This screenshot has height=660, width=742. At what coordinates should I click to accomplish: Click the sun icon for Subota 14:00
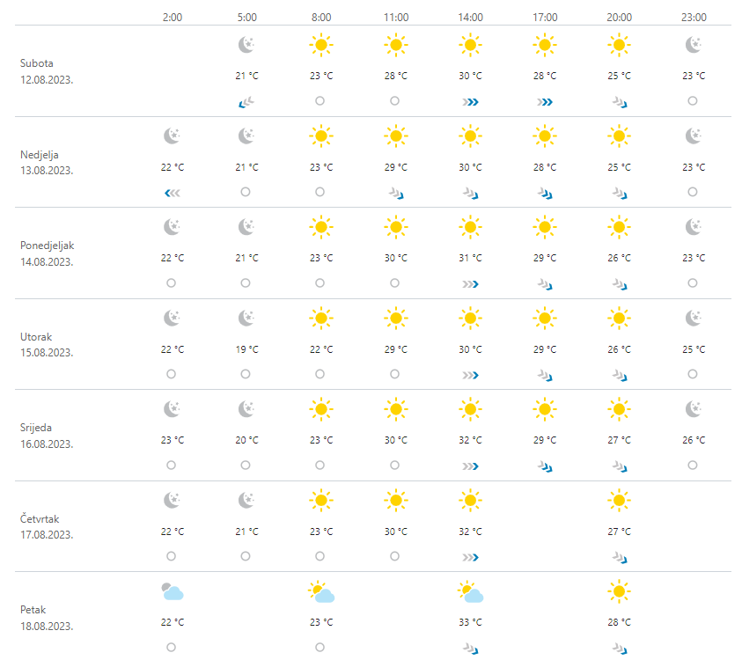(470, 45)
